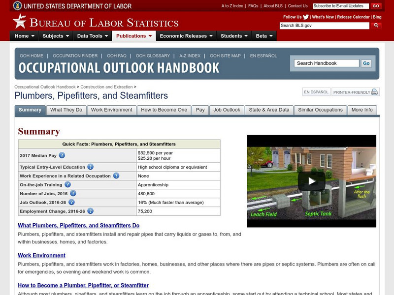The width and height of the screenshot is (394, 295).
Task: Open the OOH FAQ link
Action: [117, 56]
